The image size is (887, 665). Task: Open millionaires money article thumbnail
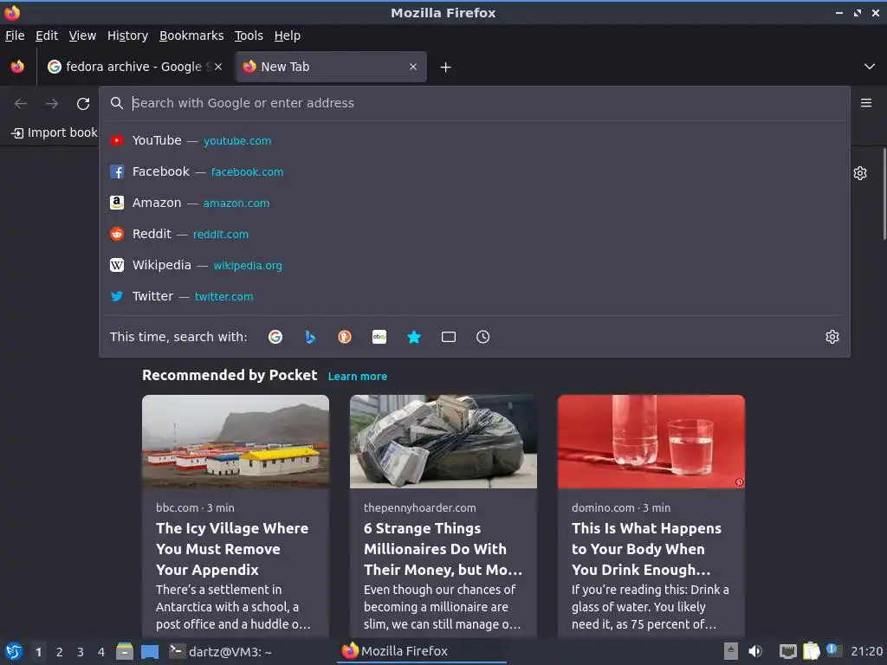(x=443, y=442)
